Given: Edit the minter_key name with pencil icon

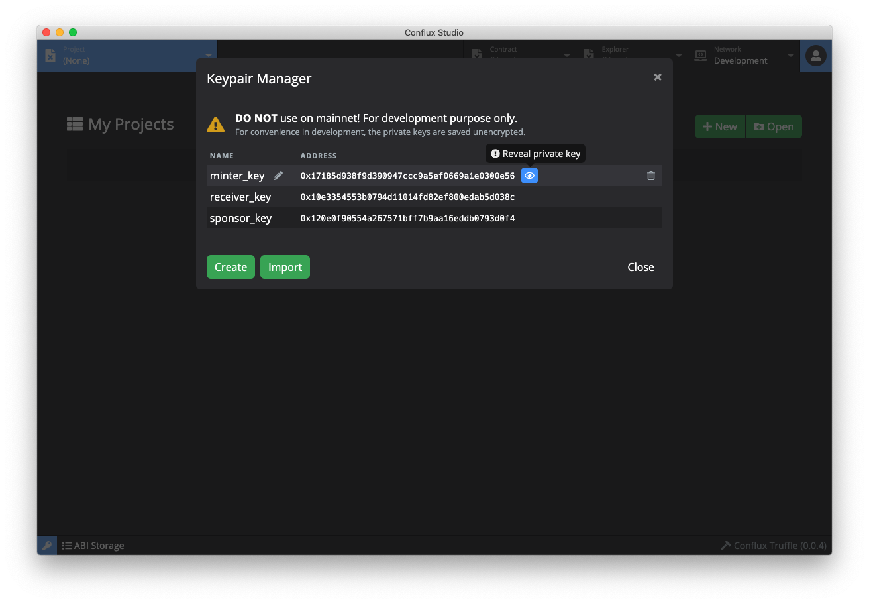Looking at the screenshot, I should 278,176.
